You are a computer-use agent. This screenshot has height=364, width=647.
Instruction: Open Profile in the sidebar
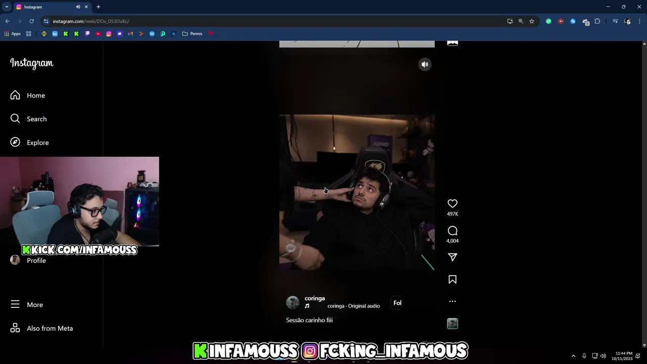click(x=36, y=260)
